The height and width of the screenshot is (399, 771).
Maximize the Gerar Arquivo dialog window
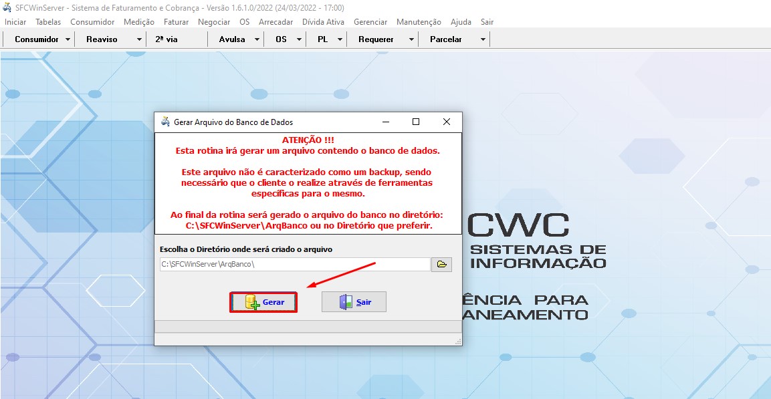(x=416, y=122)
